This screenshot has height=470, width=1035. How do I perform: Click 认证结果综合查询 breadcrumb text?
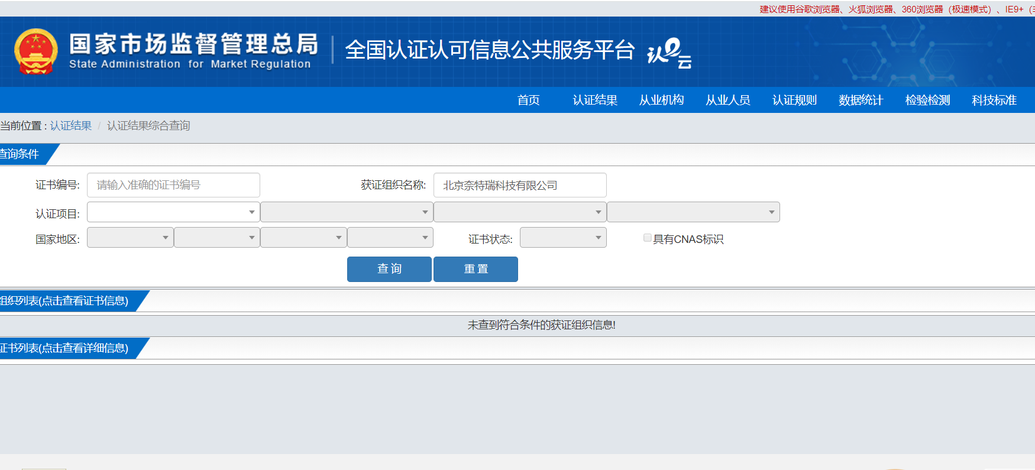[x=148, y=125]
